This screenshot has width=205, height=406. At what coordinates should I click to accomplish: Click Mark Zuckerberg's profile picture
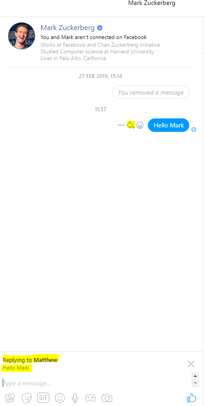(x=22, y=36)
